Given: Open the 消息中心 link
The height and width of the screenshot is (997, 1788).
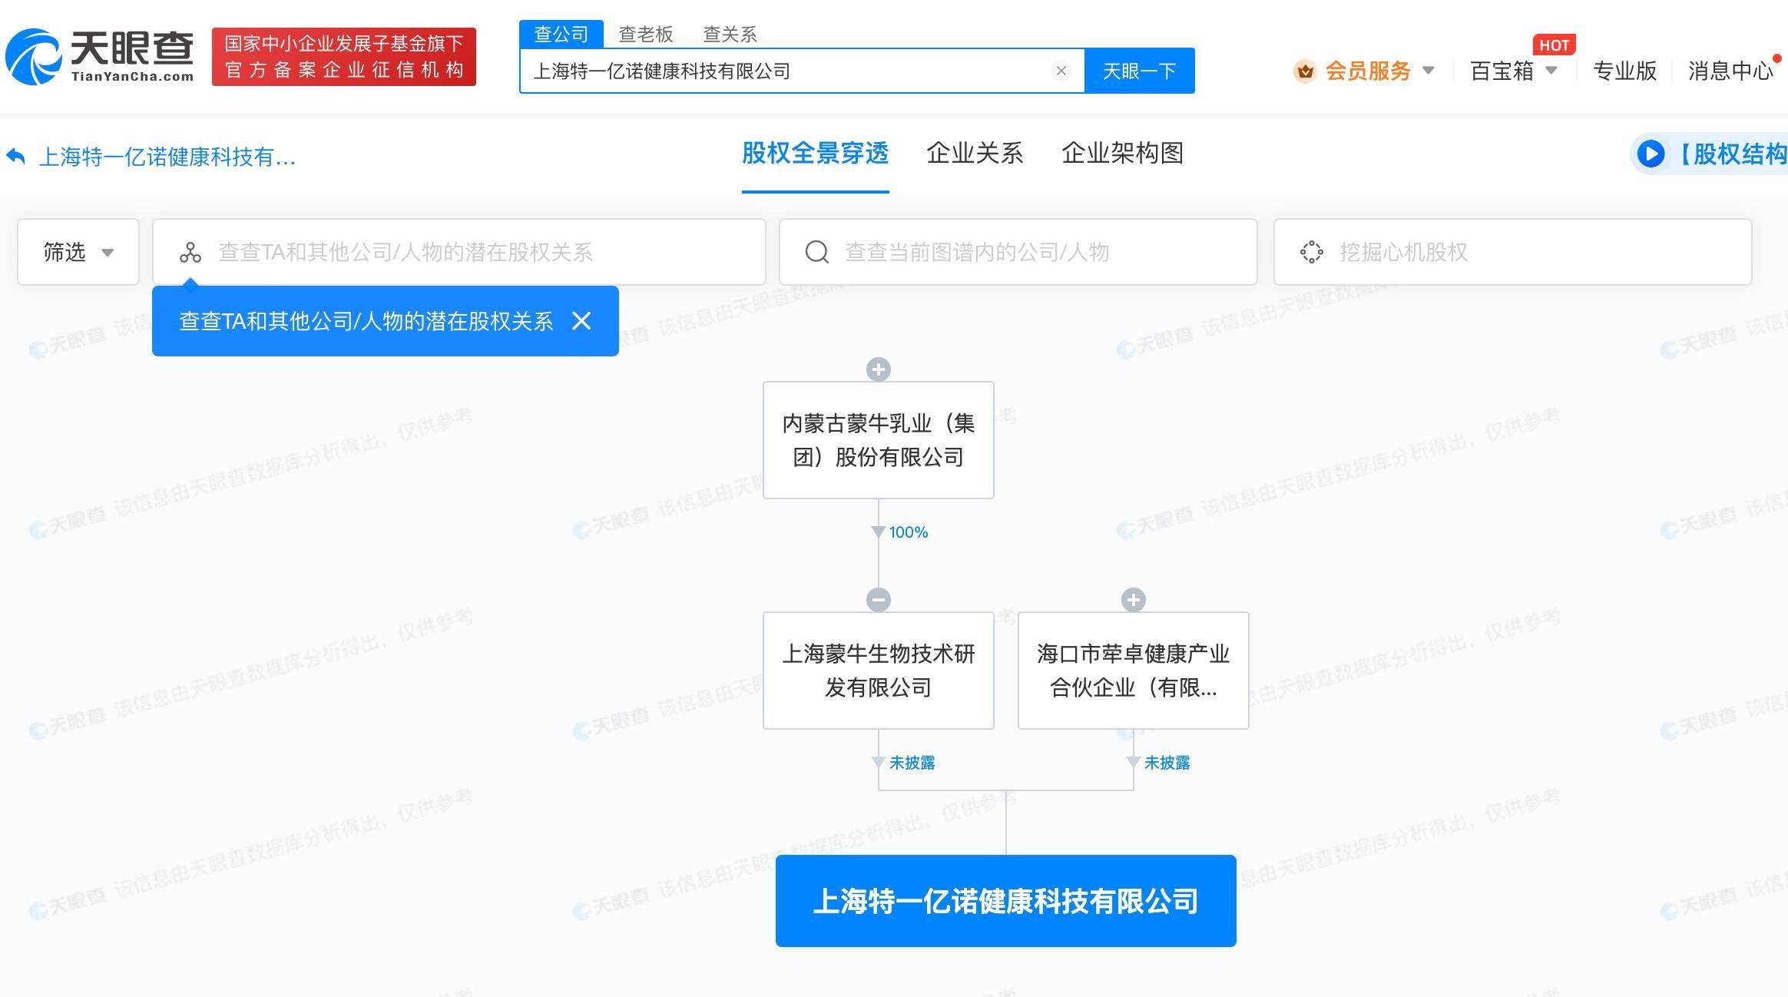Looking at the screenshot, I should point(1730,71).
